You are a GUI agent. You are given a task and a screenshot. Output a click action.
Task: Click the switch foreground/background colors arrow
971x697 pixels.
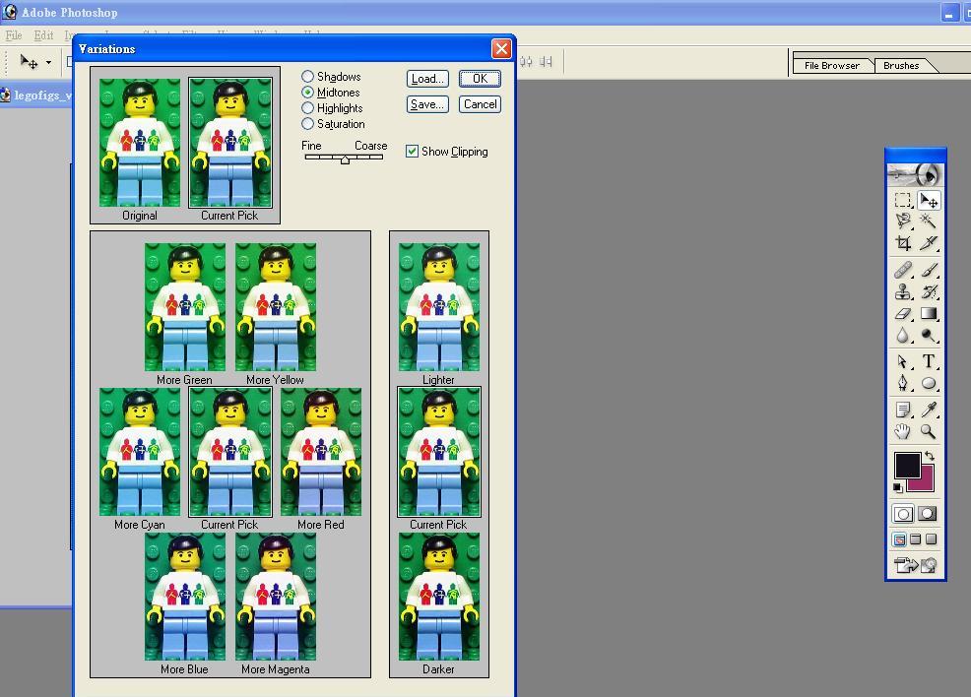click(x=930, y=456)
